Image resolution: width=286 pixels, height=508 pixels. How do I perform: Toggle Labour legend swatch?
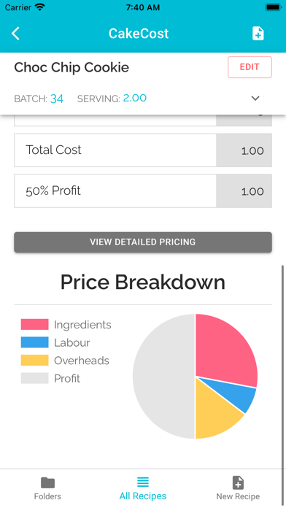pos(35,342)
